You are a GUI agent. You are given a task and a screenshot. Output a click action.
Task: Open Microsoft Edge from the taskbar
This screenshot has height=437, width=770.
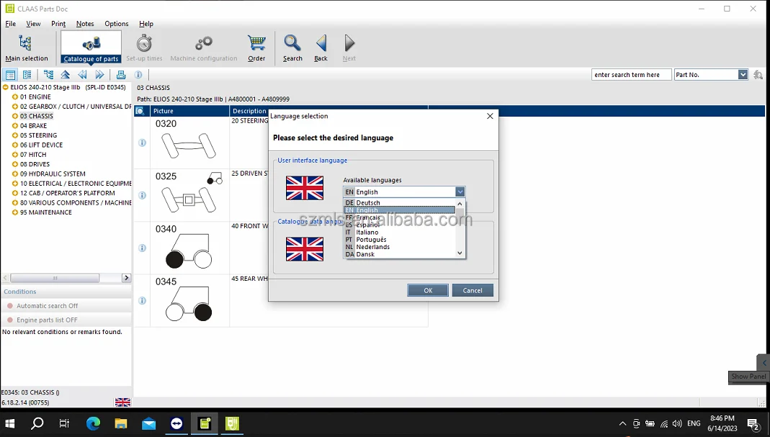pyautogui.click(x=94, y=424)
